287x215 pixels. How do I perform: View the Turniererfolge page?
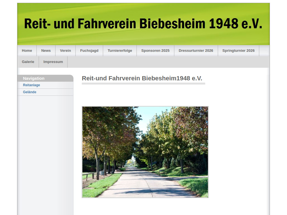click(x=120, y=50)
